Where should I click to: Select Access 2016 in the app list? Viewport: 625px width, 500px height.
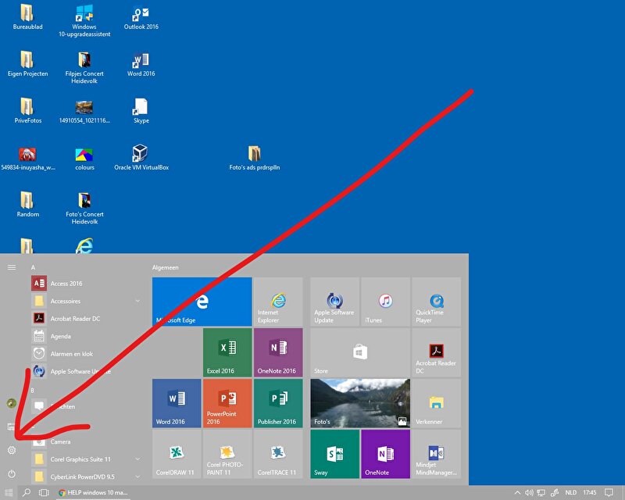[x=66, y=284]
